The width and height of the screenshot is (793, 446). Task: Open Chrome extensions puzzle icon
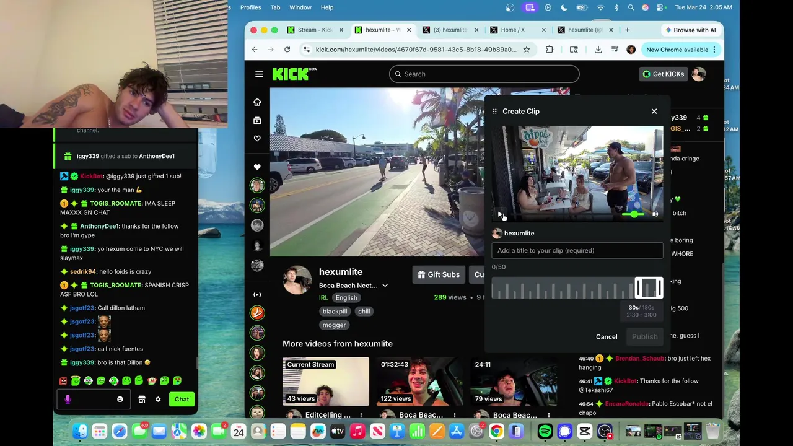tap(550, 50)
